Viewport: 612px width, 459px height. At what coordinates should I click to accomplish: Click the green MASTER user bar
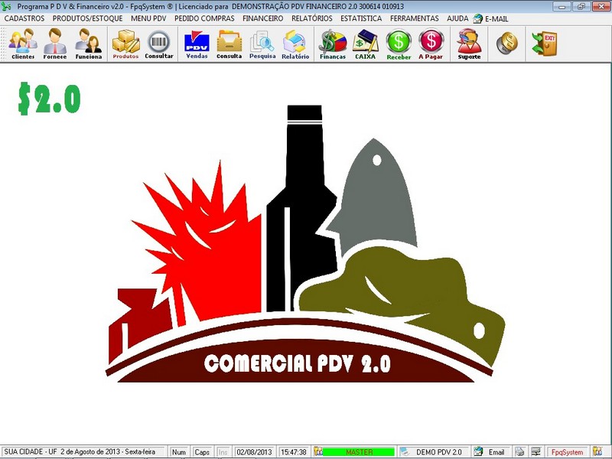coord(359,452)
